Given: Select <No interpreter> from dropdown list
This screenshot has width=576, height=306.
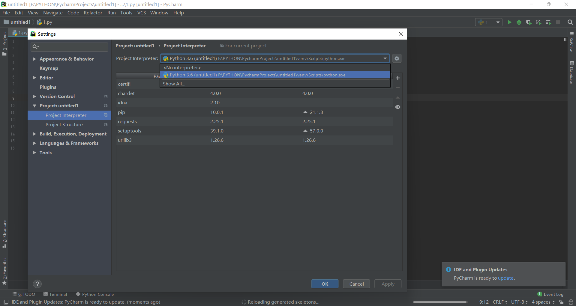Looking at the screenshot, I should pyautogui.click(x=275, y=68).
